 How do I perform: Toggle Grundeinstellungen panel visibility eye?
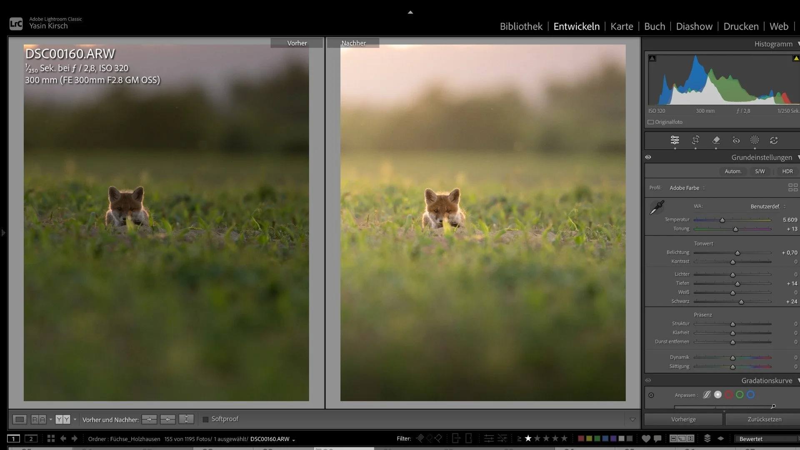pos(648,157)
